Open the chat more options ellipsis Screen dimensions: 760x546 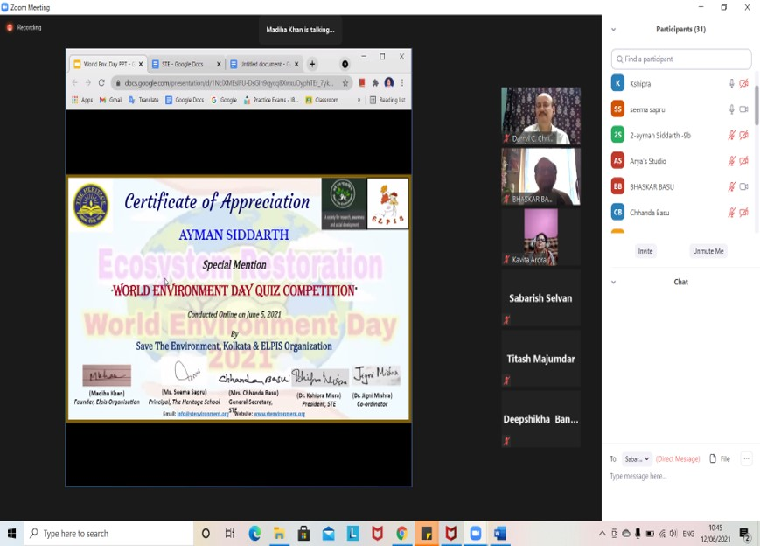[x=746, y=458]
